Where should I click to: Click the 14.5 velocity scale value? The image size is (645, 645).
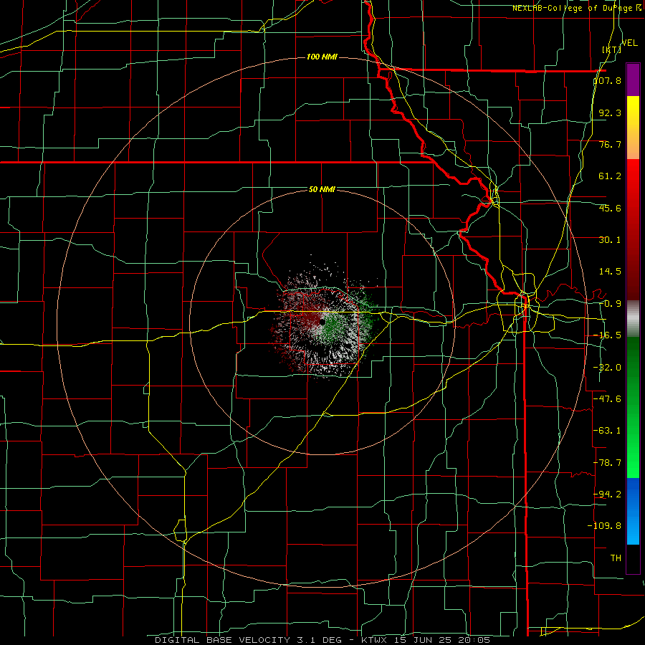pos(610,272)
